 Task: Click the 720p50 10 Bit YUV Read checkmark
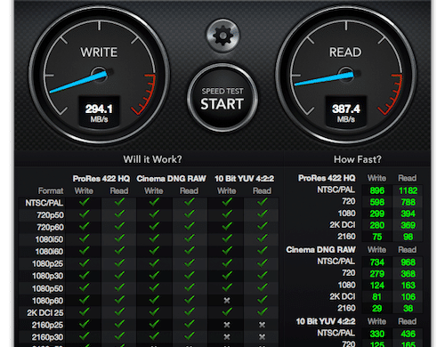(x=263, y=214)
